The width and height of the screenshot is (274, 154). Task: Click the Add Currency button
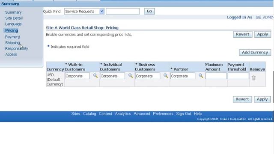click(x=255, y=52)
